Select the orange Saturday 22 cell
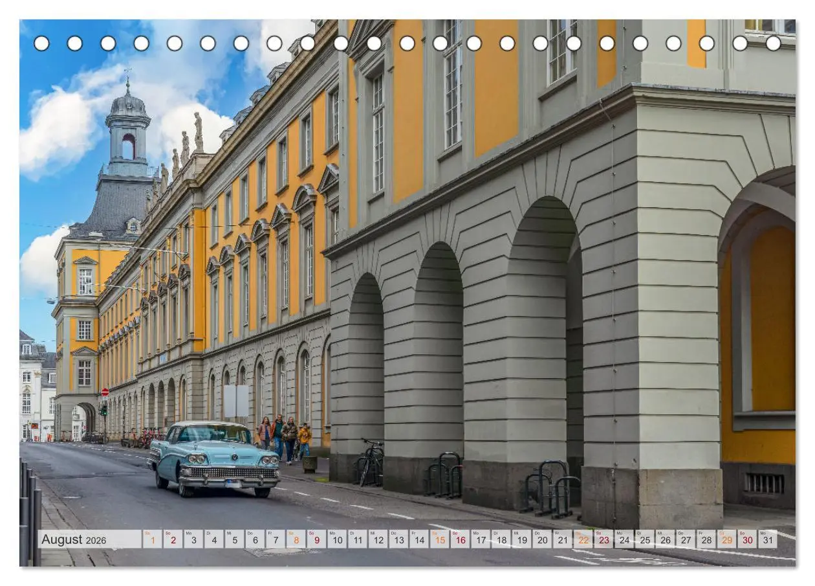The image size is (815, 586). (583, 539)
